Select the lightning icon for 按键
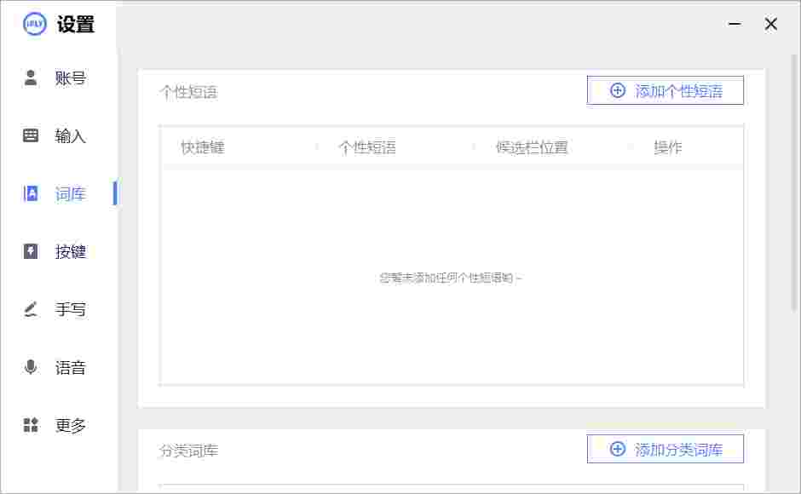Image resolution: width=801 pixels, height=494 pixels. click(31, 251)
